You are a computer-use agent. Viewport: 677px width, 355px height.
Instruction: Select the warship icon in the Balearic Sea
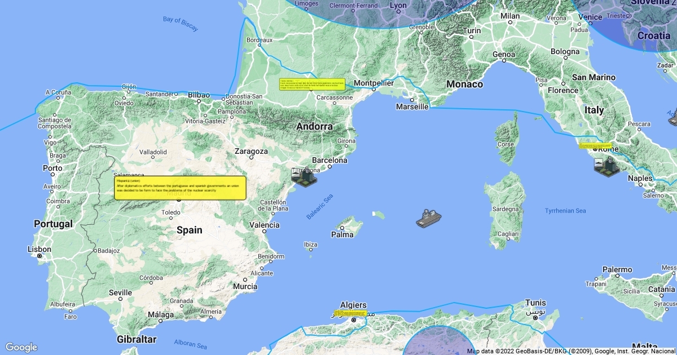[x=429, y=218]
